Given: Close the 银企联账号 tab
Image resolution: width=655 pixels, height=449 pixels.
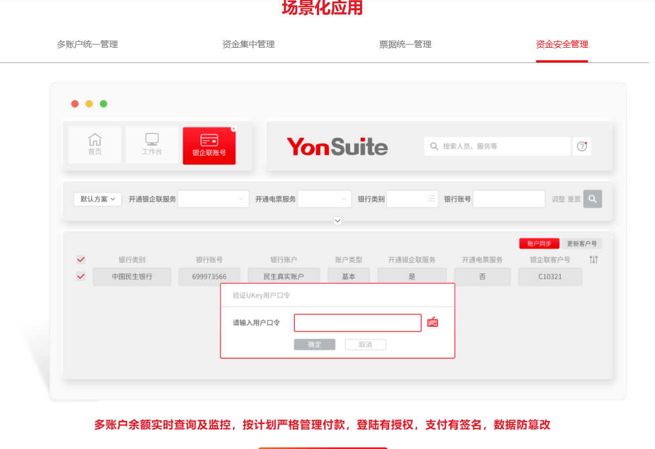Looking at the screenshot, I should click(234, 129).
